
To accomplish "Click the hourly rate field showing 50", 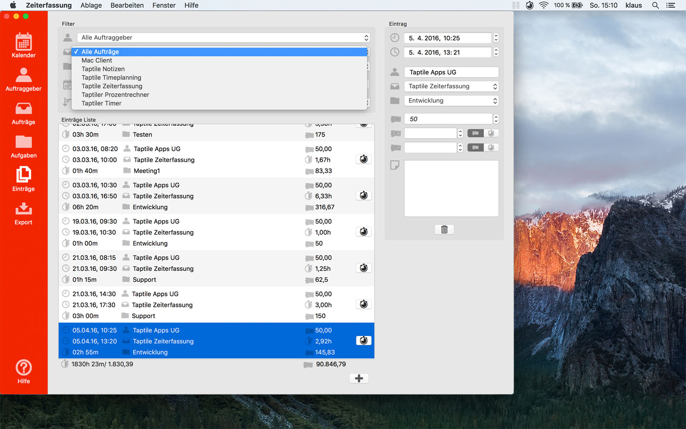I will click(448, 119).
